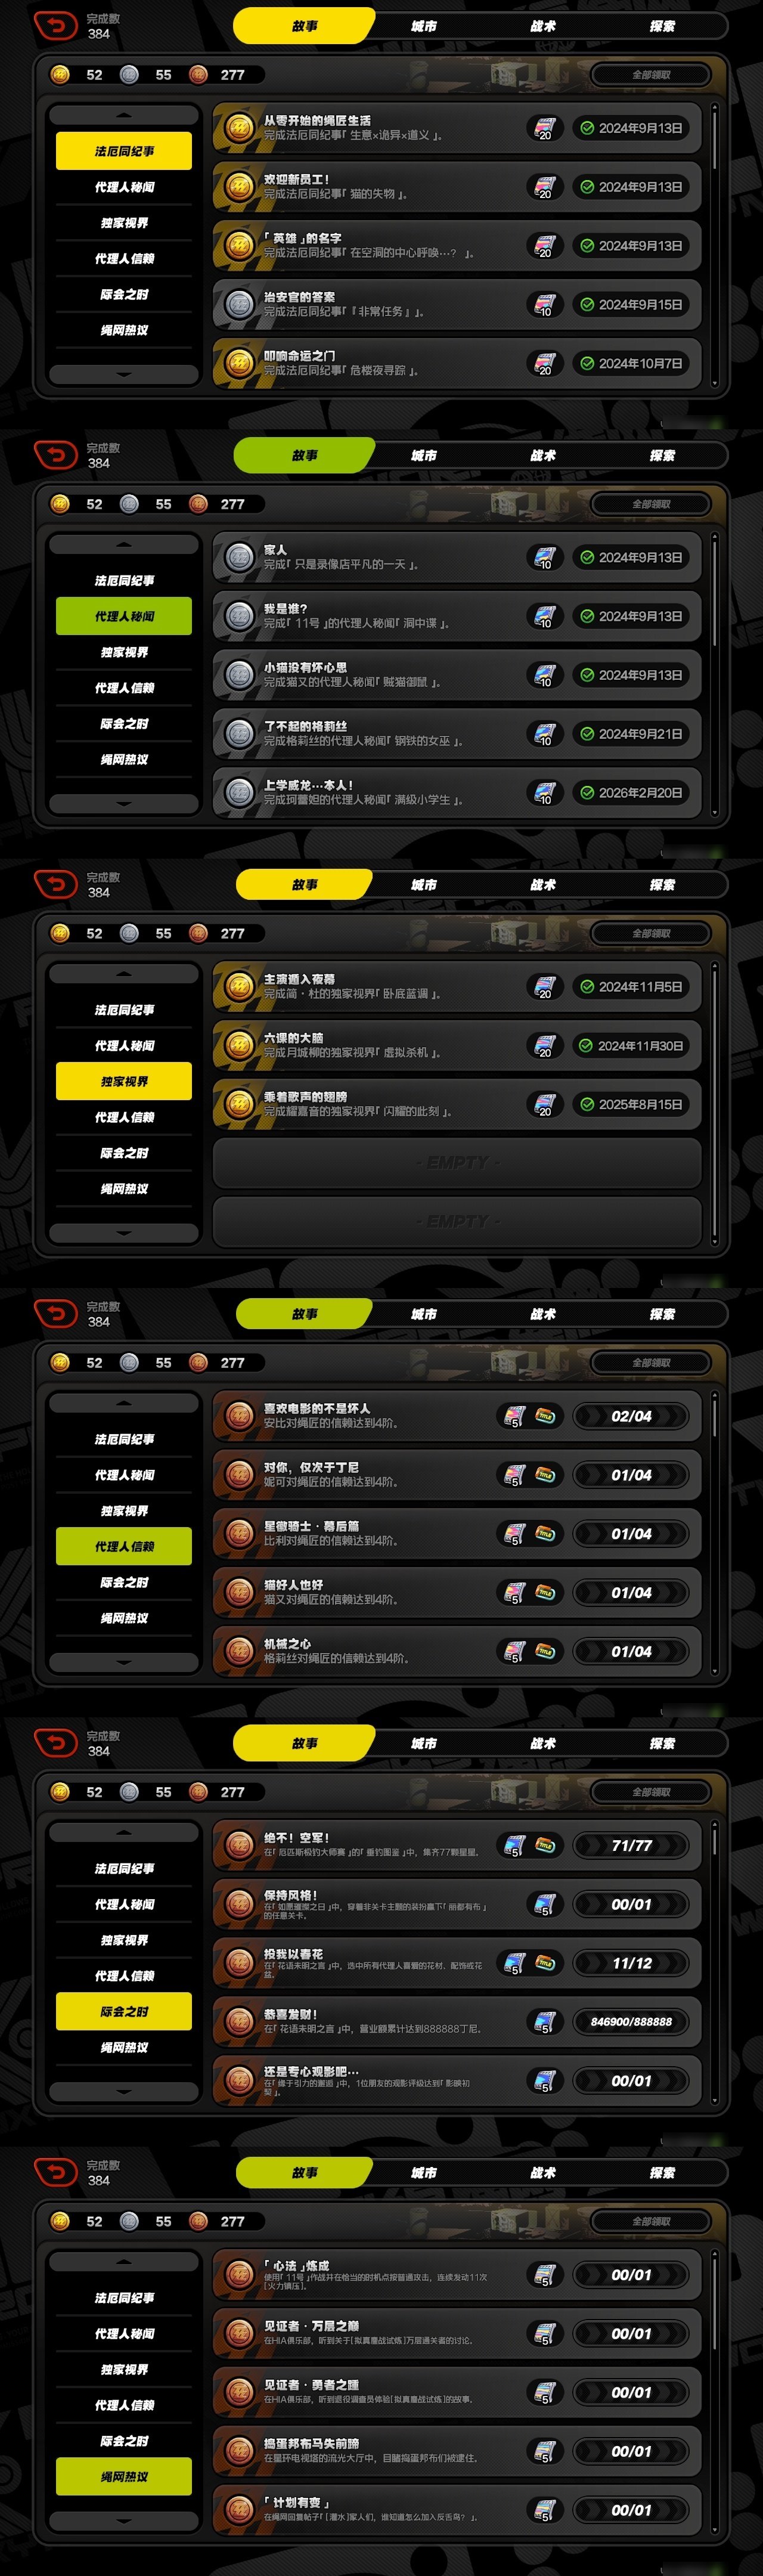Open 城市 tab above the 绝不！空军！ list
The image size is (763, 2576).
[424, 1743]
